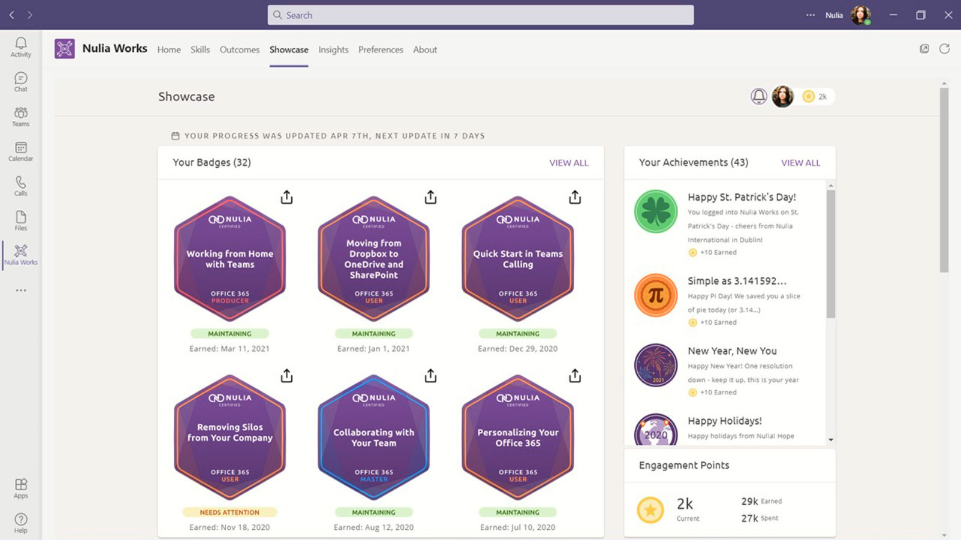Click Nulia username in the title bar

point(834,15)
